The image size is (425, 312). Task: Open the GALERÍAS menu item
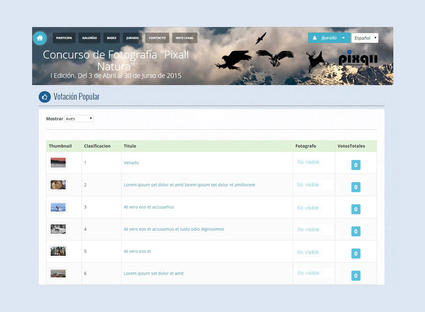point(89,38)
